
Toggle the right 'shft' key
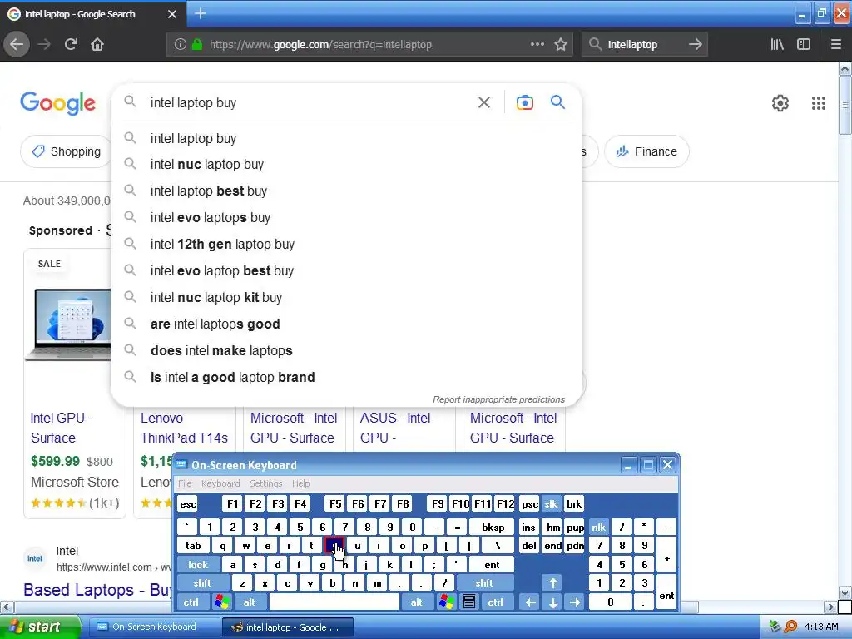pos(484,583)
